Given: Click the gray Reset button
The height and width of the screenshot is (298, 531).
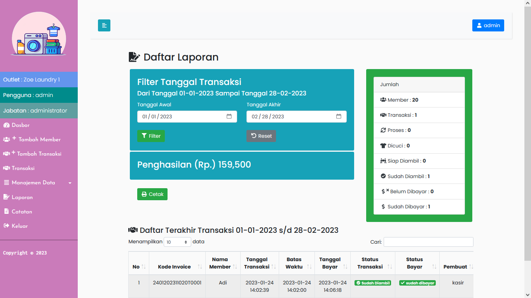Looking at the screenshot, I should [261, 136].
